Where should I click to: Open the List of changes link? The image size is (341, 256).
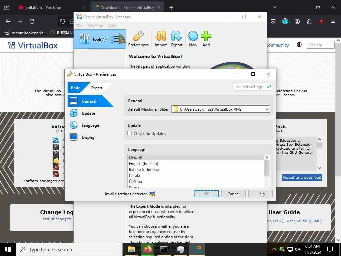[57, 219]
